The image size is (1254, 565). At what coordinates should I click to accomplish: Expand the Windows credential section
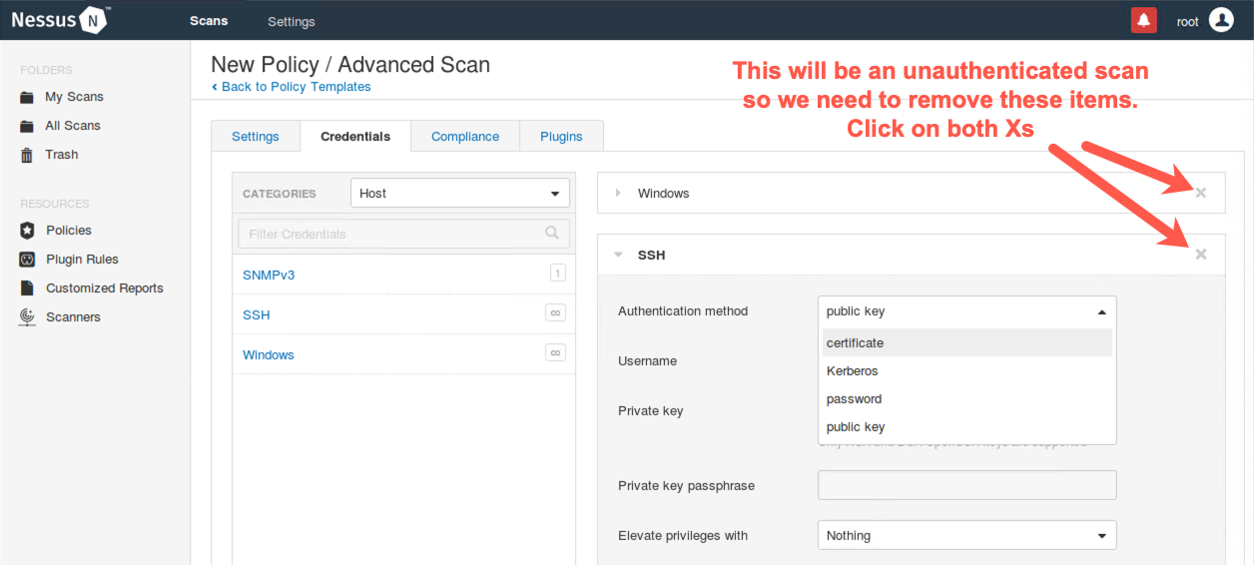point(618,193)
